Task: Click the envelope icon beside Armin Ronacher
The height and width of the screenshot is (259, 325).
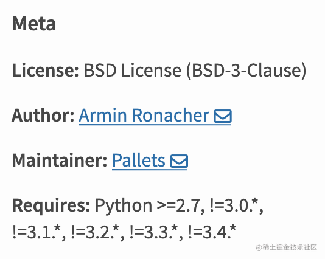Action: tap(223, 116)
